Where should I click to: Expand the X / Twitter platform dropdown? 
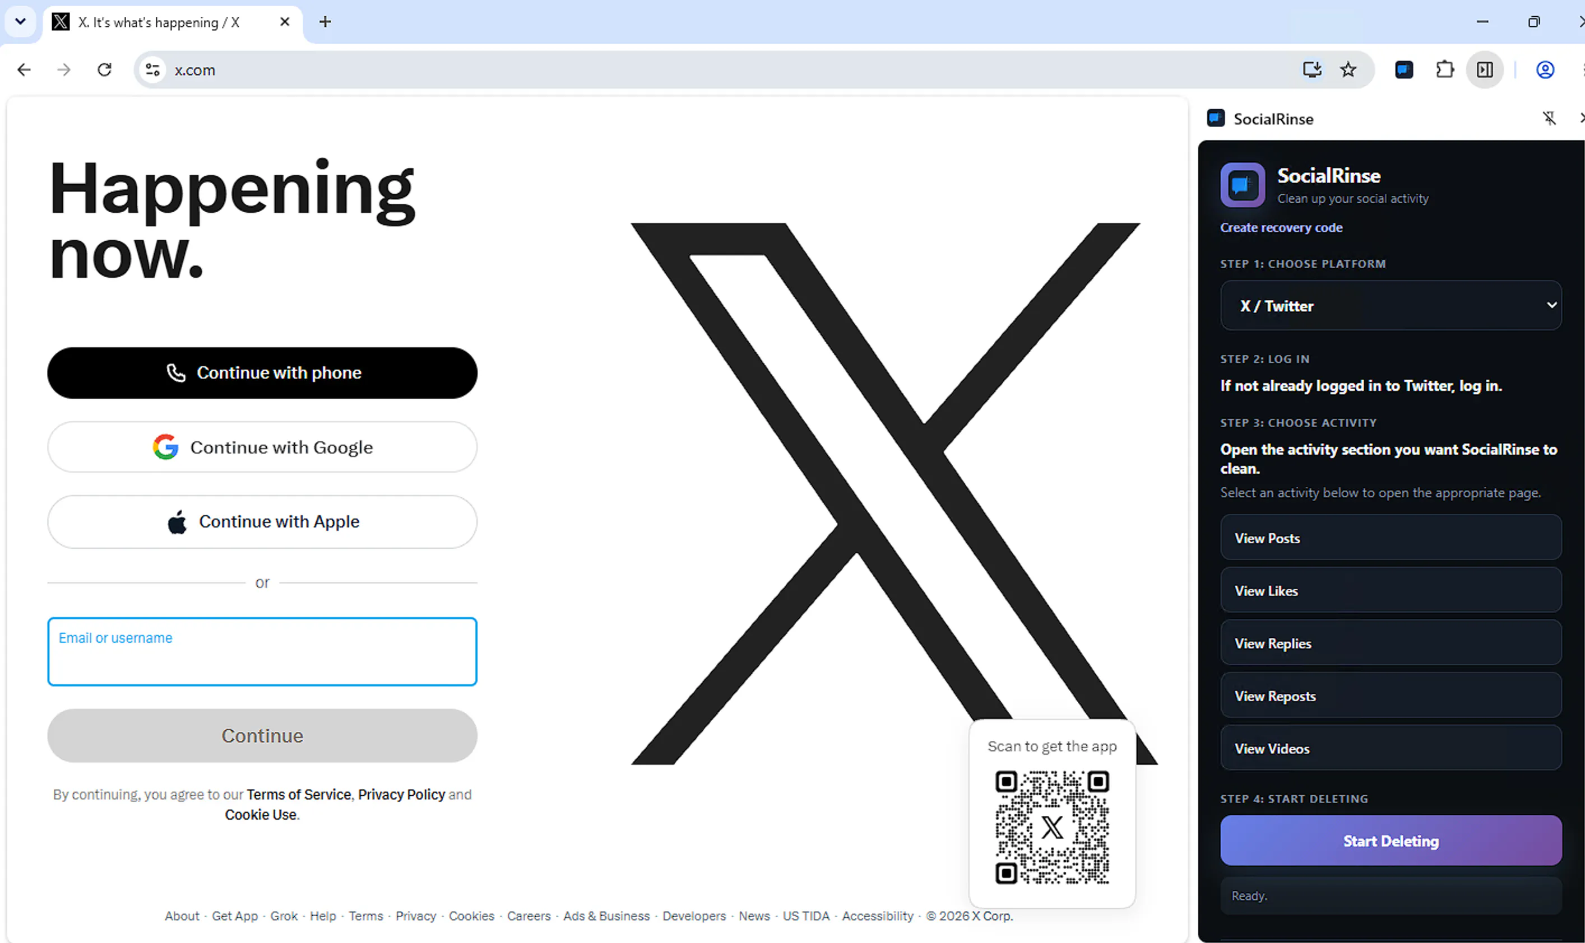[1391, 306]
